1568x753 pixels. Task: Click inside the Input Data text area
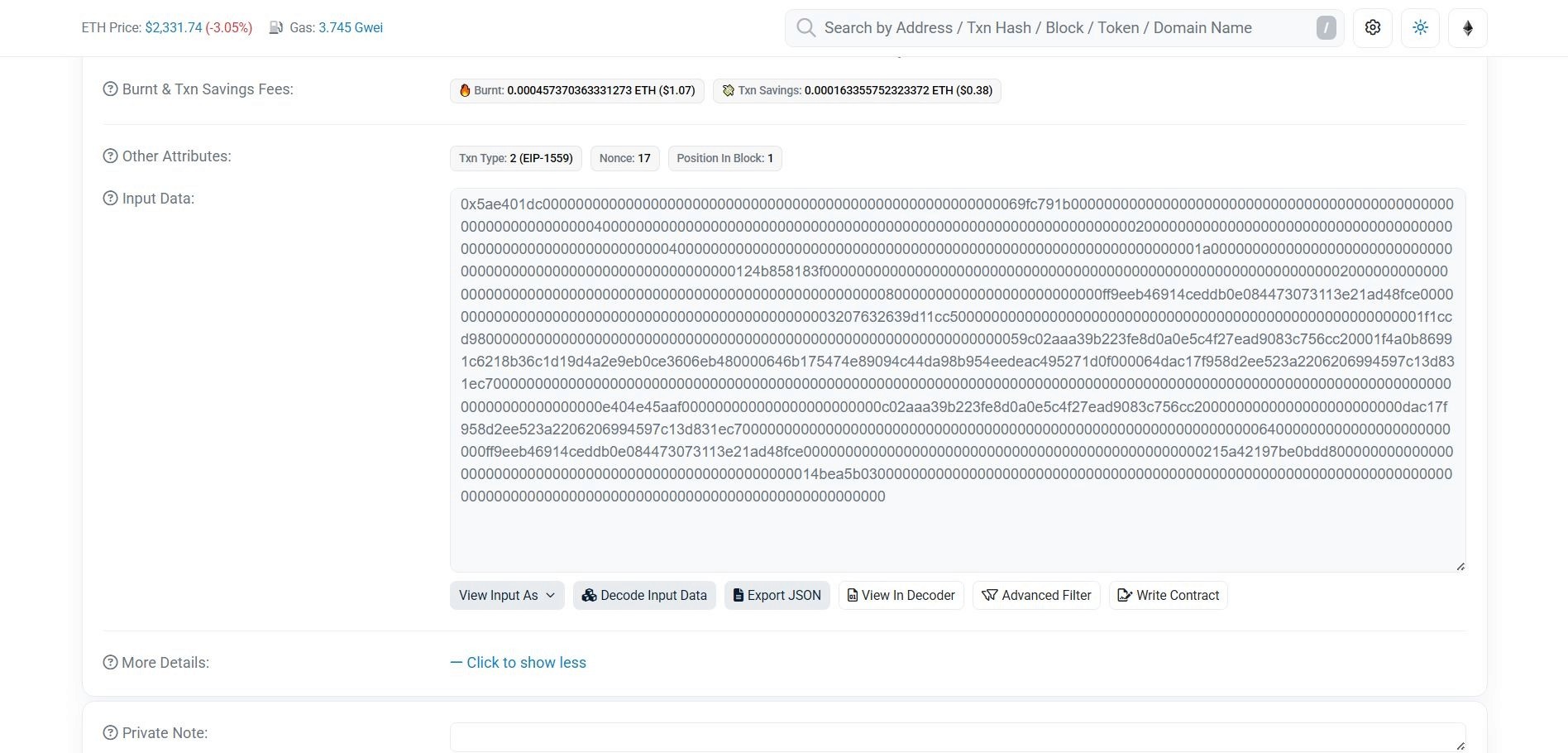click(x=958, y=380)
